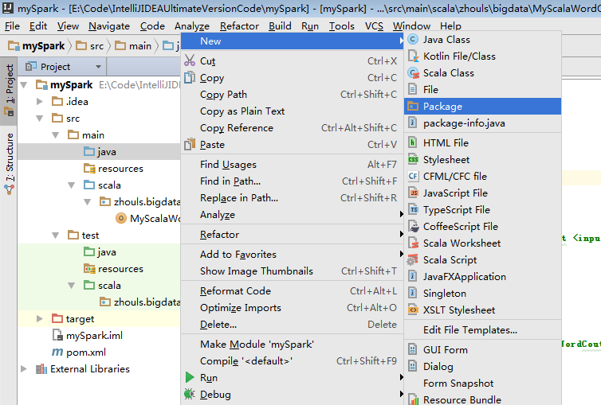Click mySpark breadcrumb in navigation bar
601x405 pixels.
coord(37,46)
